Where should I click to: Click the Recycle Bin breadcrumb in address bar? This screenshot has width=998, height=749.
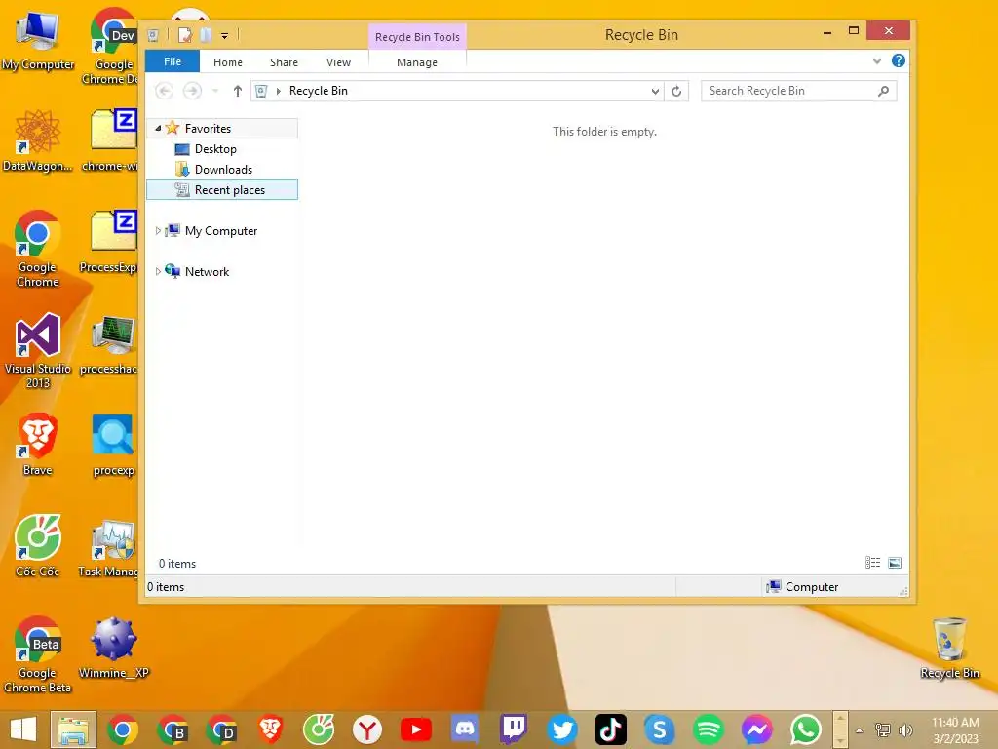tap(319, 91)
